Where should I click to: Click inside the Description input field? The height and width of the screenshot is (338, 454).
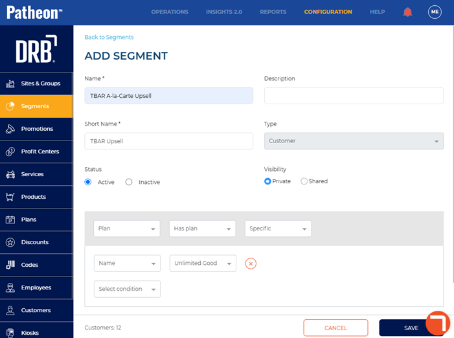tap(354, 96)
